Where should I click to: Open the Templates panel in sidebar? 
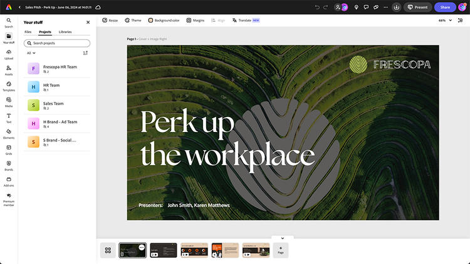[9, 84]
